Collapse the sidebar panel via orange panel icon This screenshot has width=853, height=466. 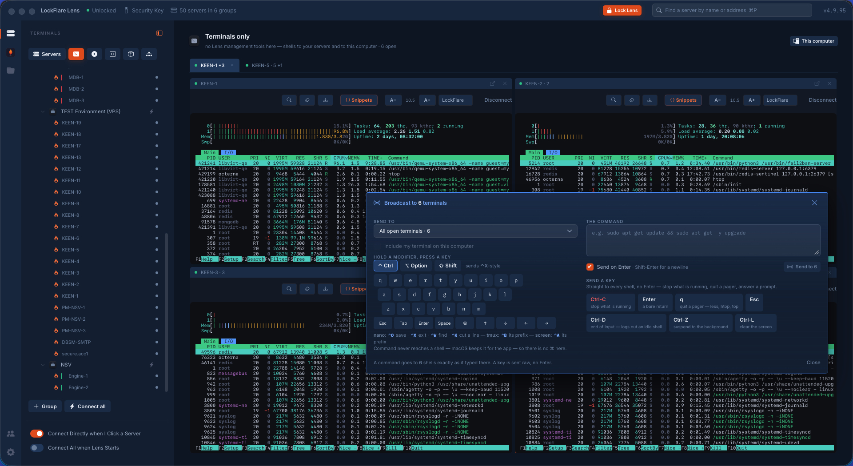pos(159,33)
